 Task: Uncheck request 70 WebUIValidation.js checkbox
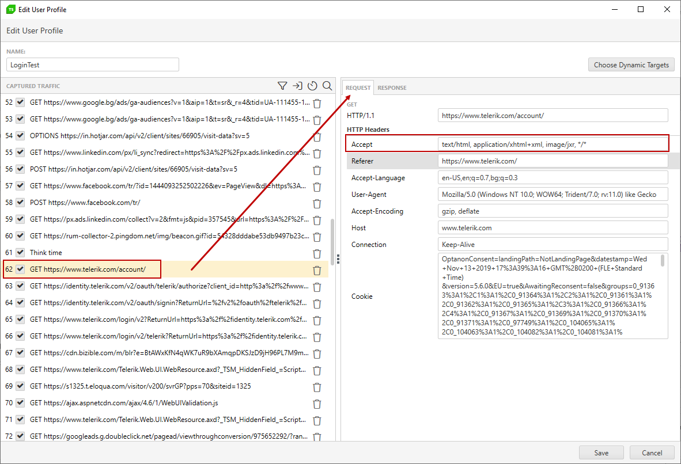coord(20,403)
